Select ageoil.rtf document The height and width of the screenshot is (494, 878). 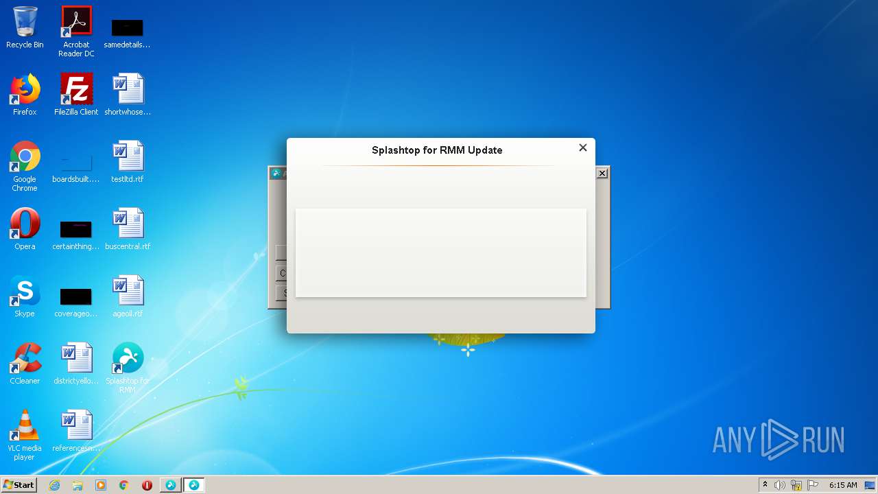pyautogui.click(x=128, y=296)
